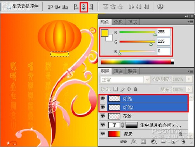
Task: Distribute right edges of layers
Action: pos(146,7)
